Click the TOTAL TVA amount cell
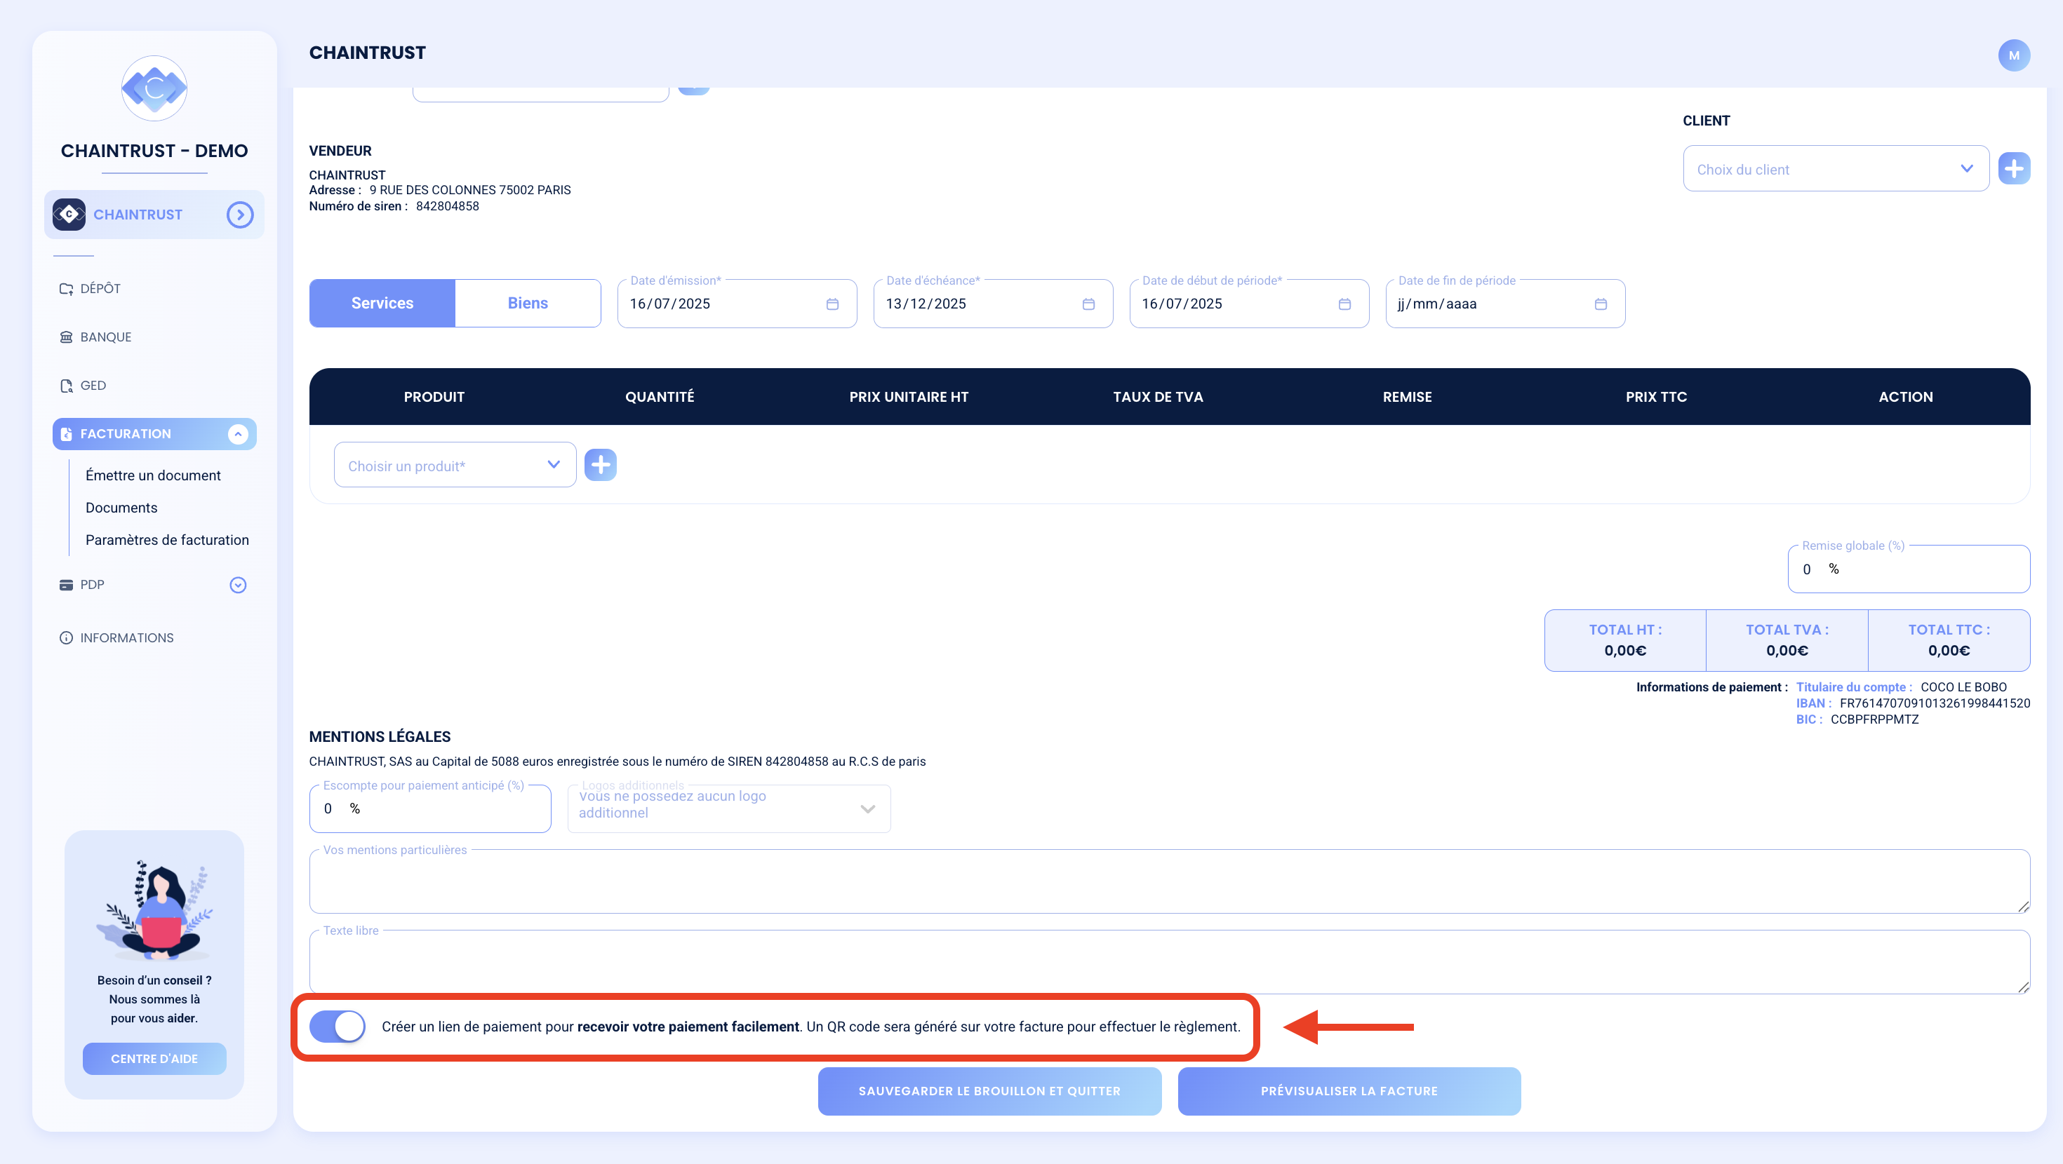 point(1787,640)
